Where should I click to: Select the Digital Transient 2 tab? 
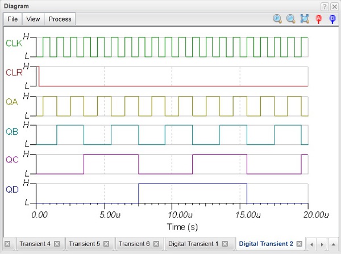pos(266,244)
